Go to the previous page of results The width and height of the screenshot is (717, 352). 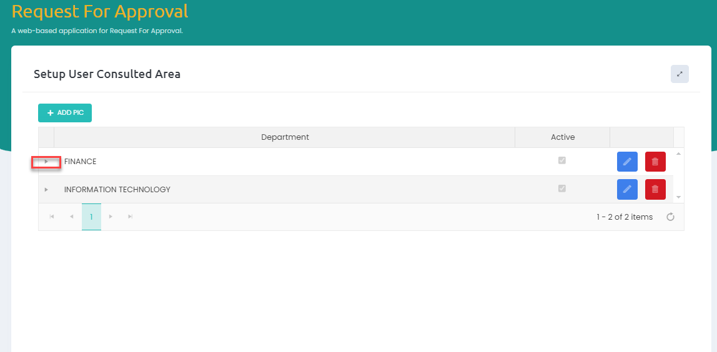point(71,217)
